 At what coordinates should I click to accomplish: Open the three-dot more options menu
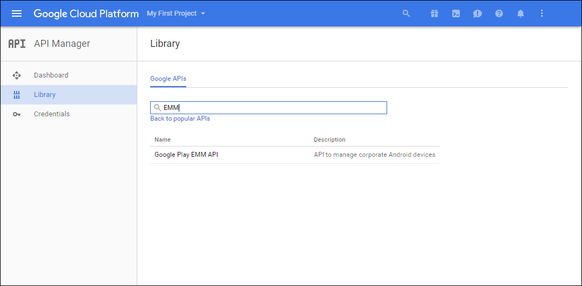tap(542, 13)
